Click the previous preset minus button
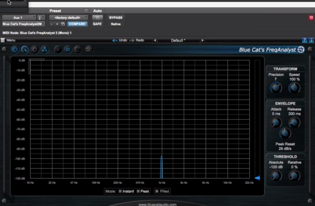 pos(52,24)
